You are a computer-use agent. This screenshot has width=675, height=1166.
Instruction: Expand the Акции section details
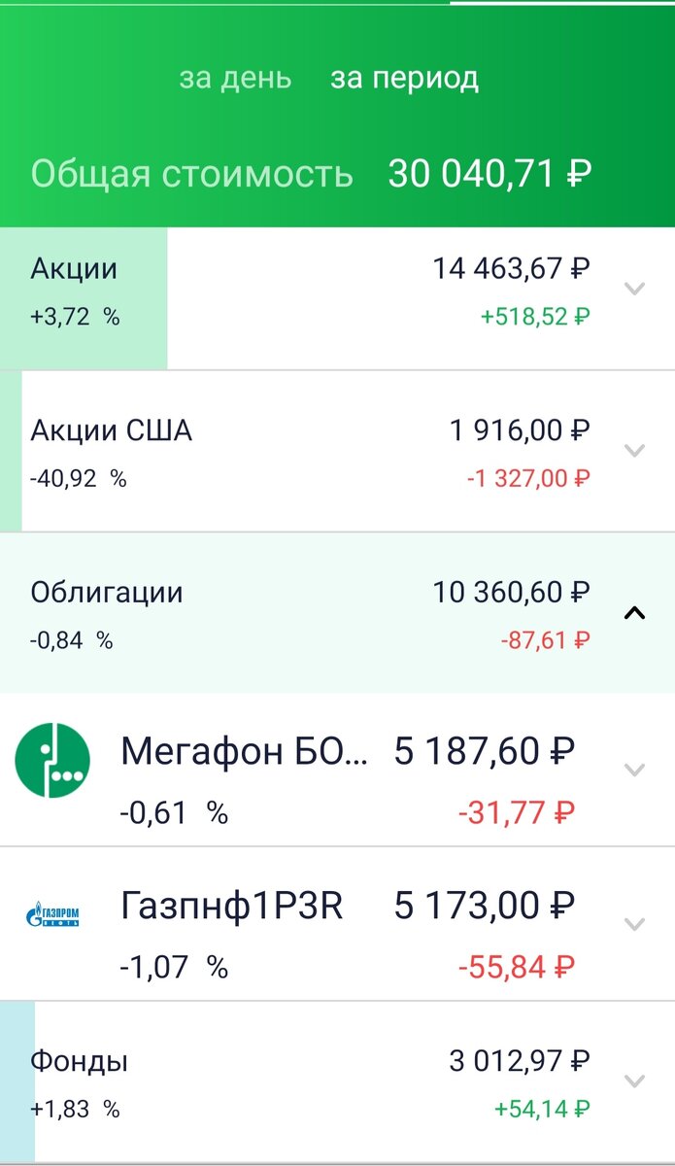click(636, 289)
